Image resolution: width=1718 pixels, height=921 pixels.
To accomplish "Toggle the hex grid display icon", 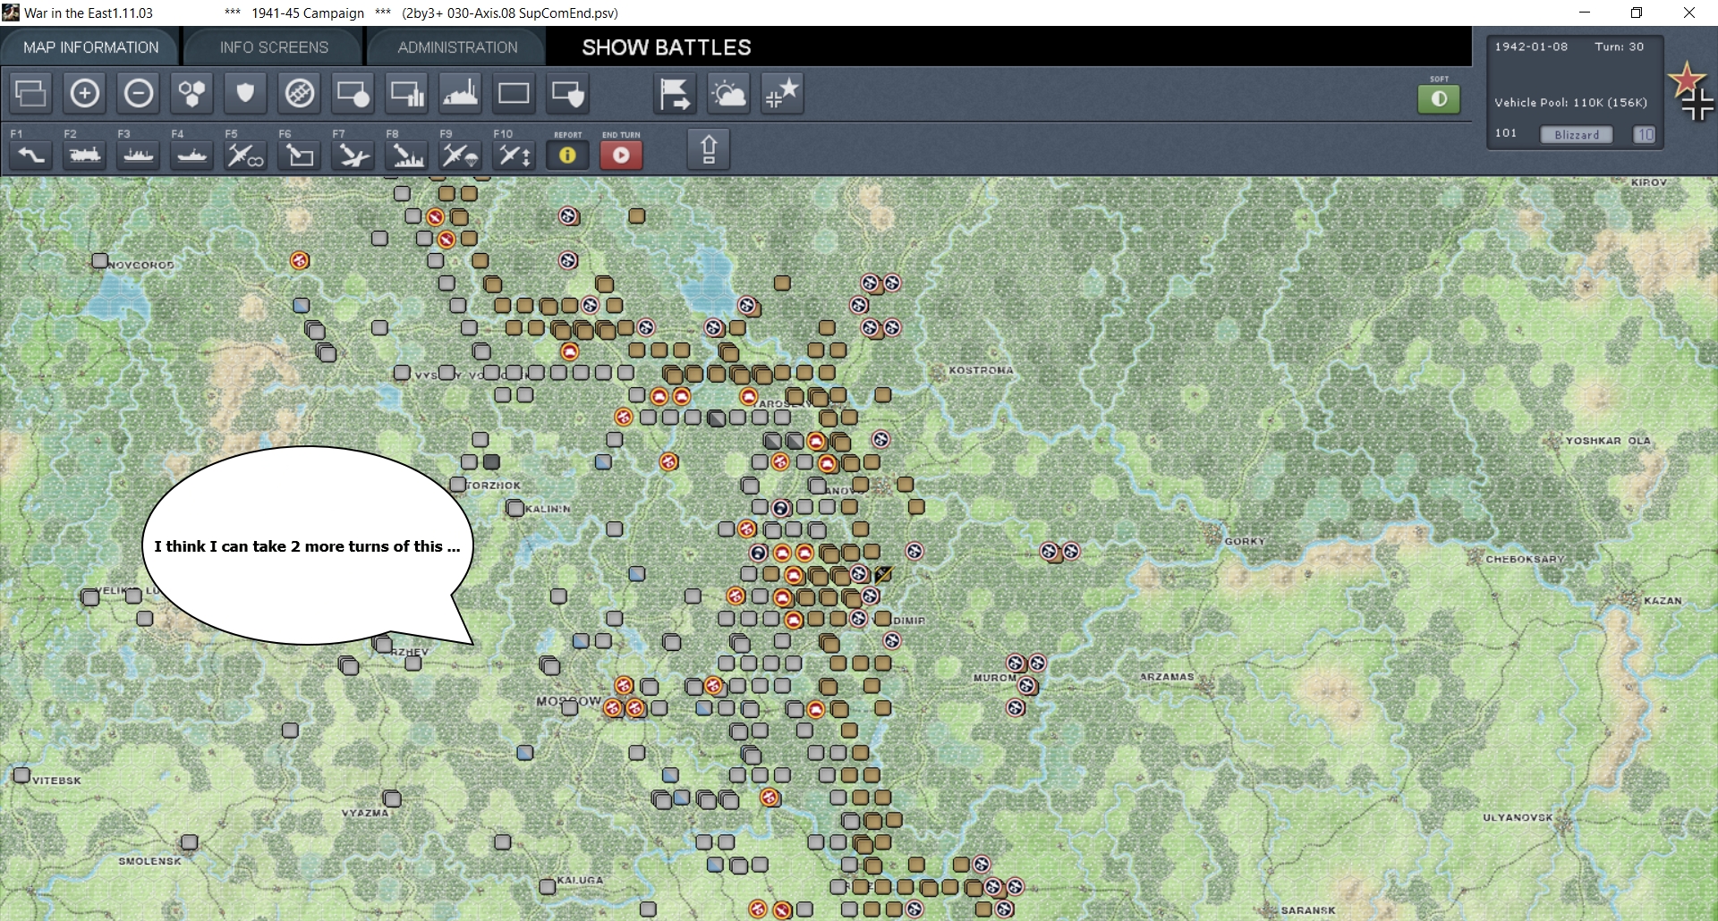I will 192,93.
